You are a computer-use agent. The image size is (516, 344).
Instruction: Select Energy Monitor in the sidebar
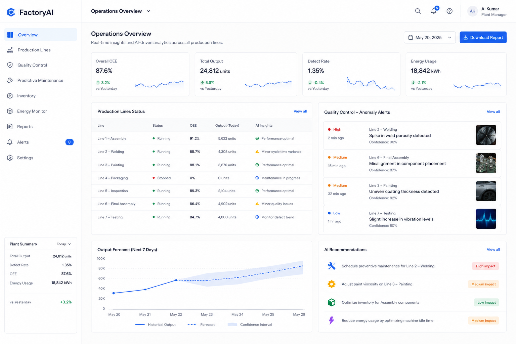click(x=41, y=111)
